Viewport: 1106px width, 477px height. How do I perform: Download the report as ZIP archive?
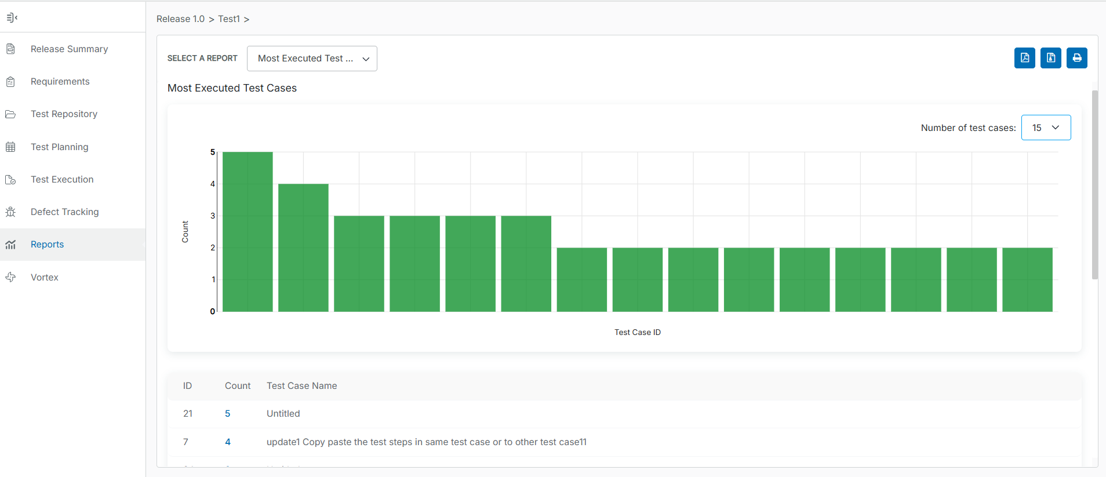pyautogui.click(x=1050, y=58)
